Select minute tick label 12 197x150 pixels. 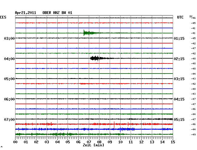pos(141,142)
